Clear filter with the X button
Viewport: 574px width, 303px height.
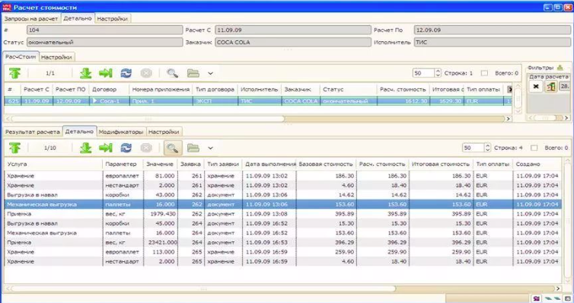tap(536, 87)
